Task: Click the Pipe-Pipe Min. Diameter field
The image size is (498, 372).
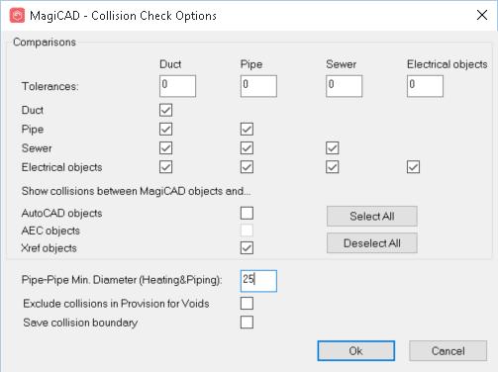Action: click(x=258, y=281)
